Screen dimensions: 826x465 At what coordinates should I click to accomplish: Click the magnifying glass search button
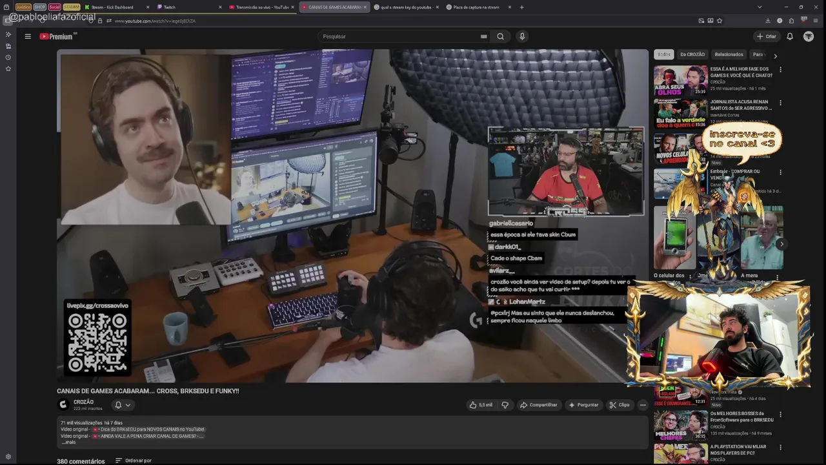coord(500,36)
